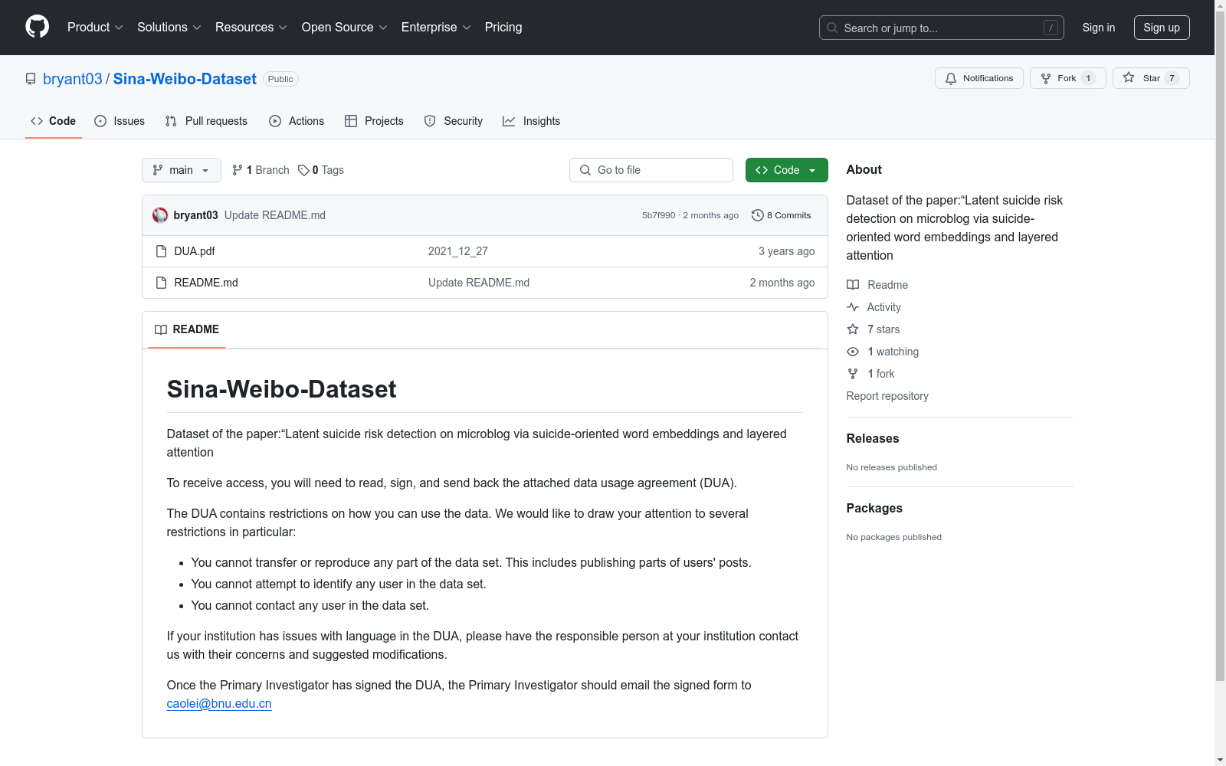1226x766 pixels.
Task: Click Update README.md in README.md row
Action: [x=479, y=283]
